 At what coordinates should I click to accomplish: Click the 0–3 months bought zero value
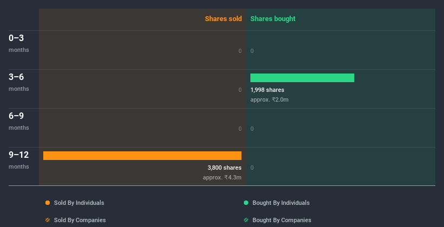pos(252,51)
